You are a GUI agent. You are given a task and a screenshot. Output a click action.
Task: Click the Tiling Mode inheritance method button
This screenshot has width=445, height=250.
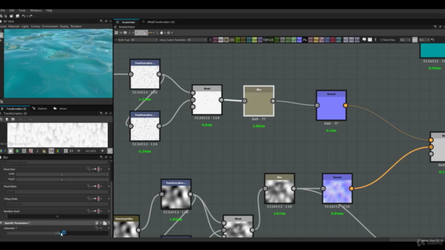coord(98,199)
